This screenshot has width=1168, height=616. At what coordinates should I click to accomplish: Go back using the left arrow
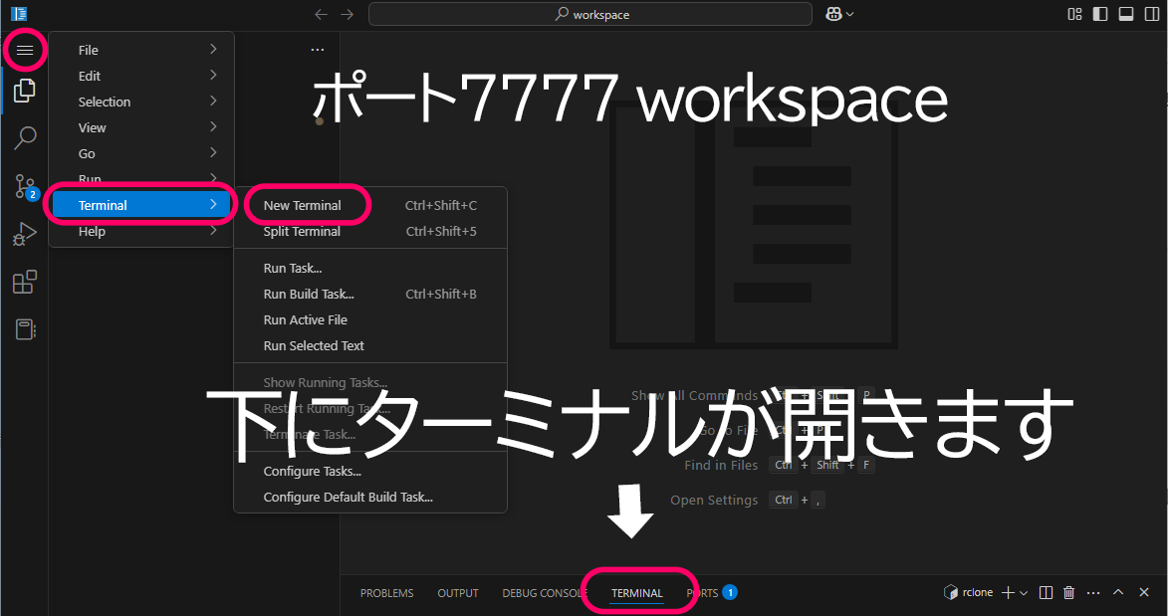[321, 14]
